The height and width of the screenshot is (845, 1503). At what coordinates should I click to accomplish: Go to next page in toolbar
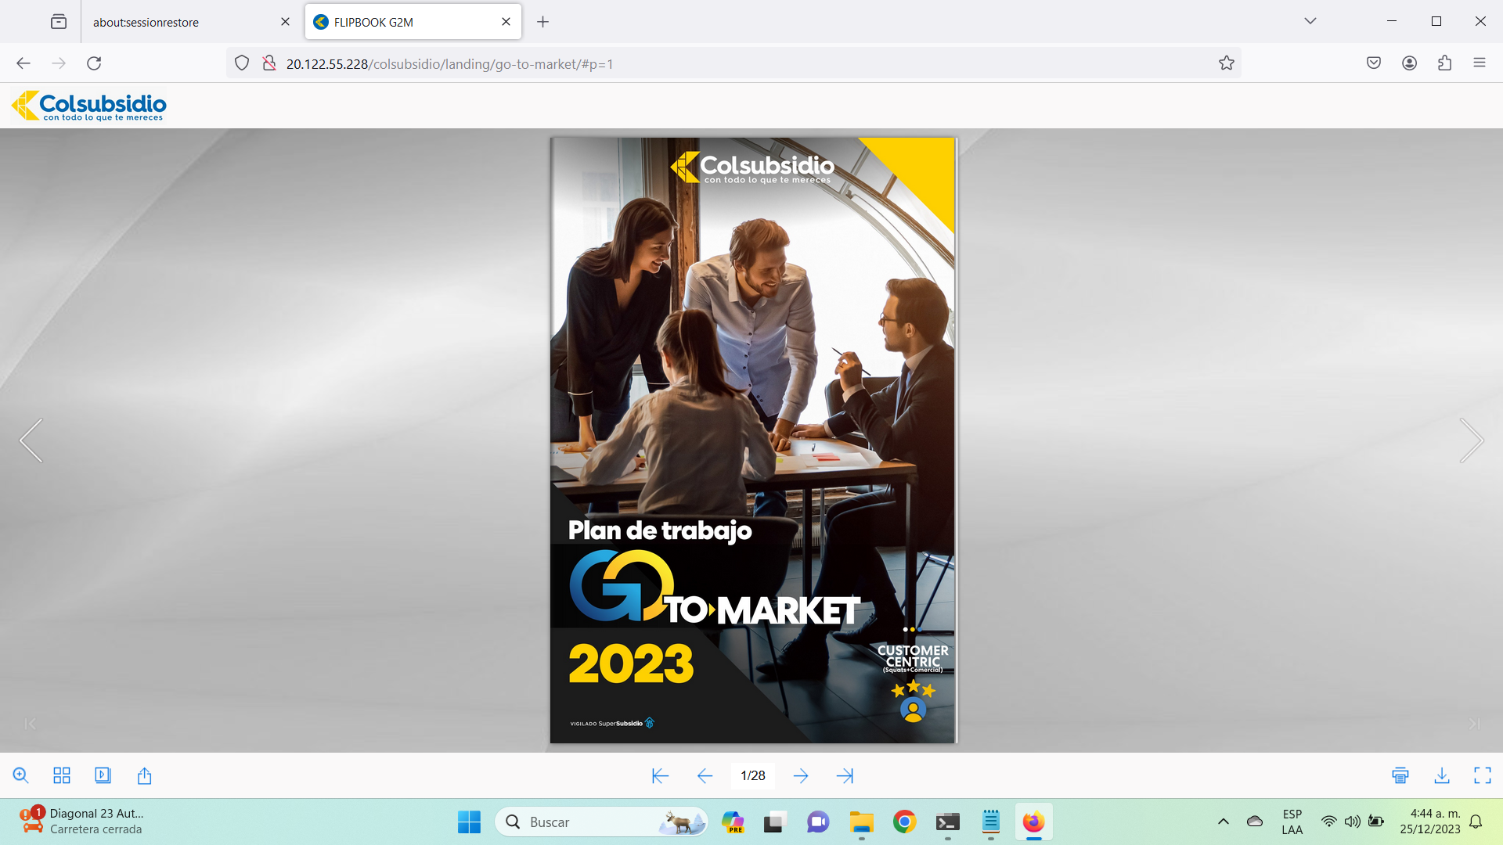point(801,775)
